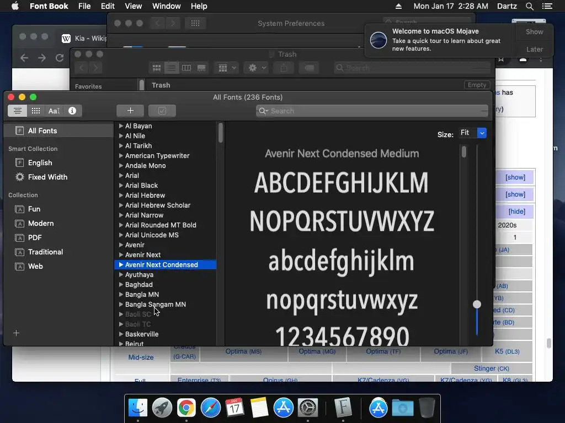Image resolution: width=565 pixels, height=423 pixels.
Task: Expand the Arial Unicode MS family
Action: coord(121,235)
